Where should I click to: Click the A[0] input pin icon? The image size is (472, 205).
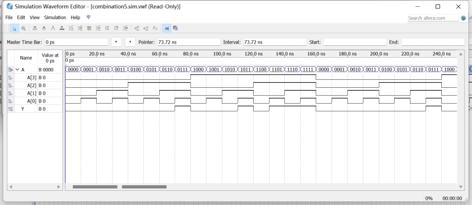pos(10,101)
